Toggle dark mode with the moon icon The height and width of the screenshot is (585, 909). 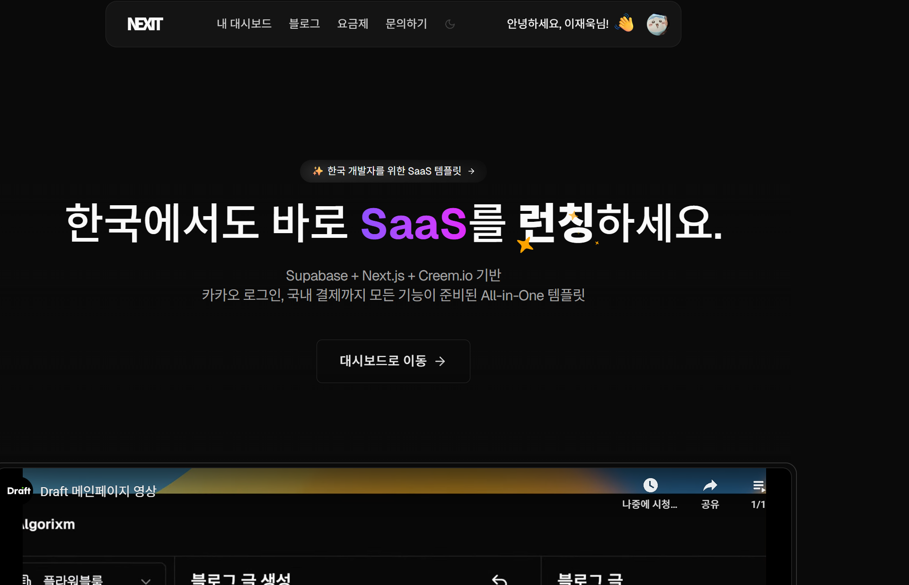coord(450,24)
